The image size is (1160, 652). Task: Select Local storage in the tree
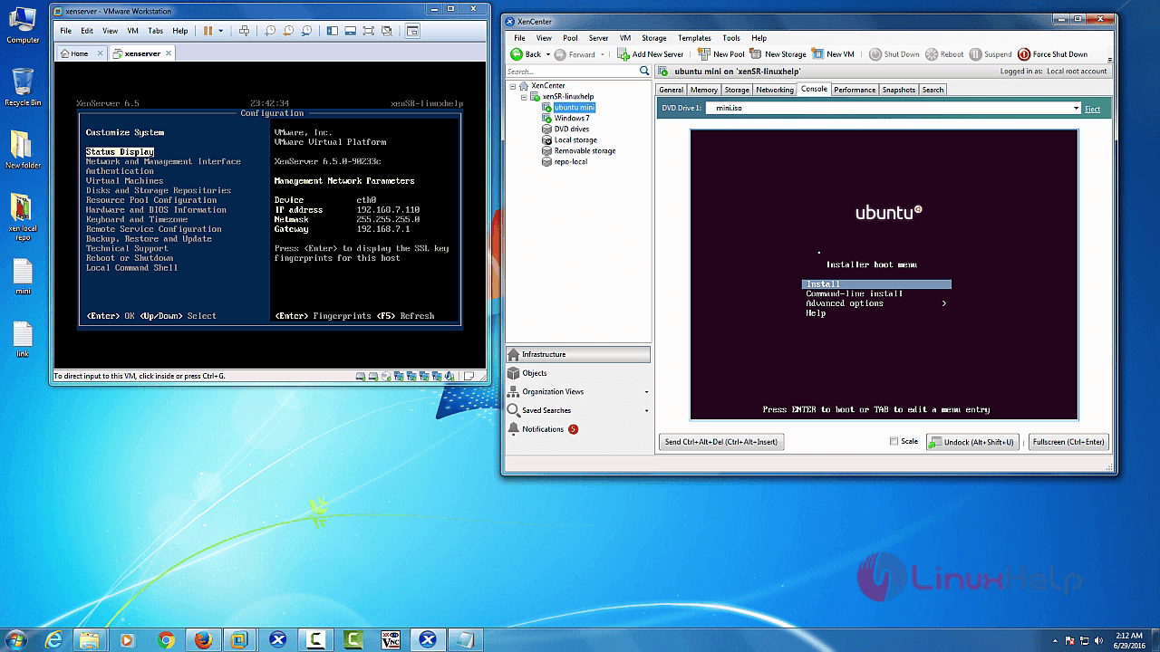coord(575,140)
